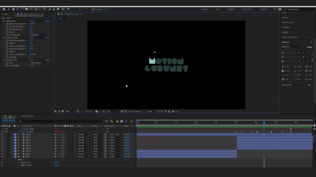Image resolution: width=316 pixels, height=177 pixels.
Task: Select the Eraser tool
Action: 58,9
